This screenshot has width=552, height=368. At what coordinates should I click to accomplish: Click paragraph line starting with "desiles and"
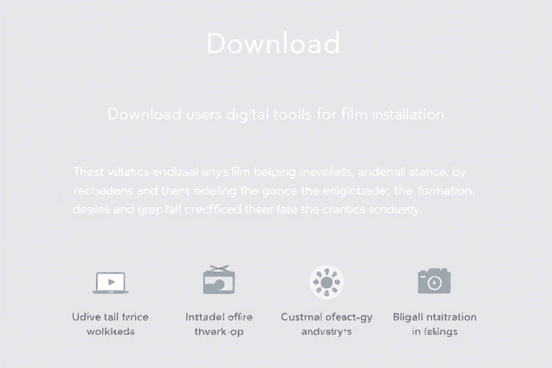coord(248,211)
